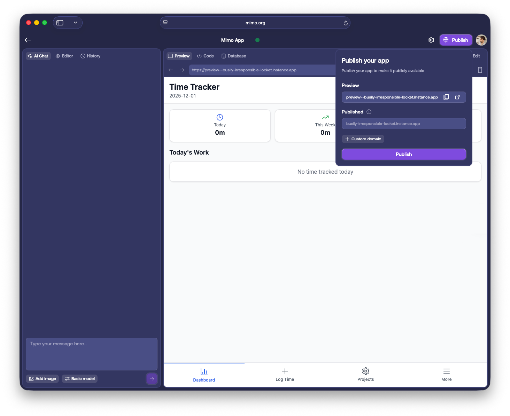Screen dimensions: 510x416
Task: Open preview link in new tab icon
Action: [x=457, y=97]
